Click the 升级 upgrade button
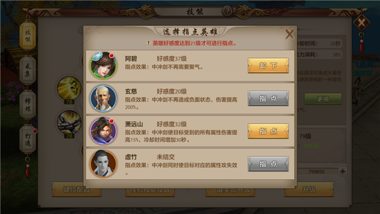Screen dimensions: 380x214 tap(309, 189)
